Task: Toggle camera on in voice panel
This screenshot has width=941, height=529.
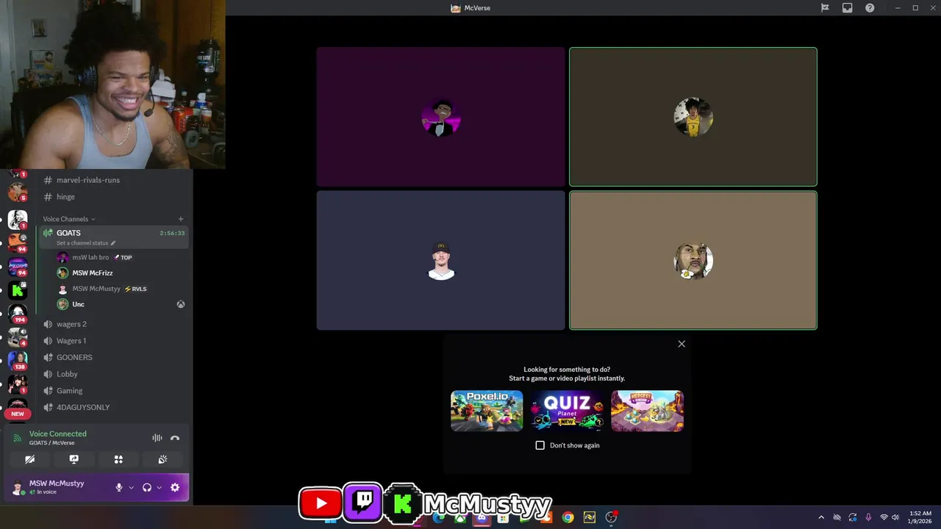Action: pyautogui.click(x=29, y=459)
